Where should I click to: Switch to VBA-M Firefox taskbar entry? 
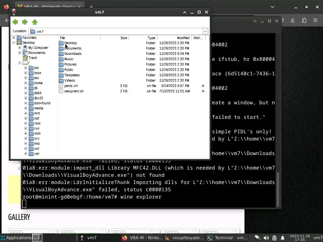click(x=143, y=238)
